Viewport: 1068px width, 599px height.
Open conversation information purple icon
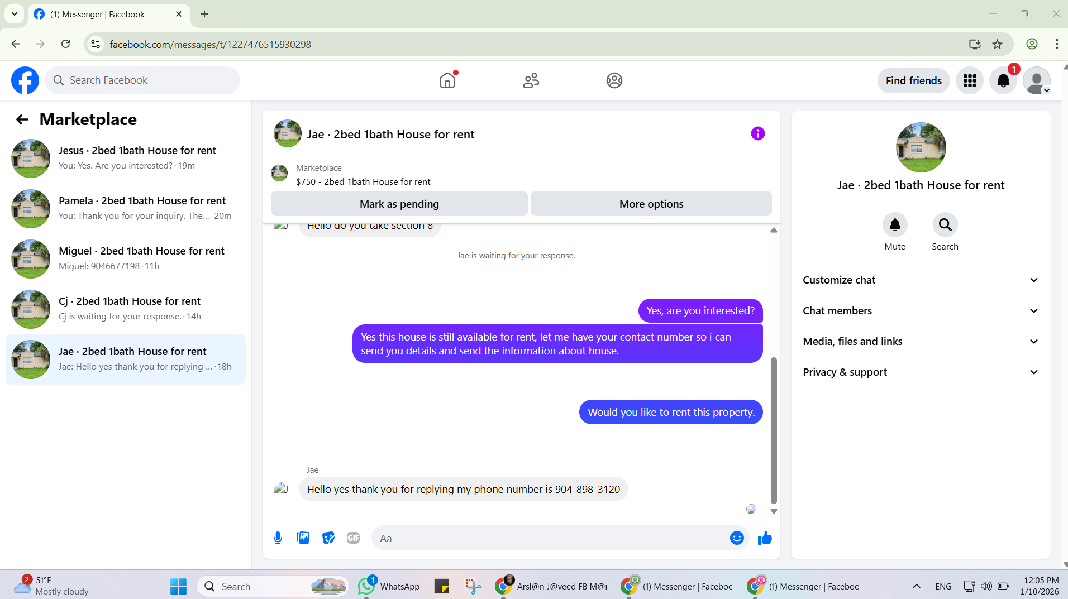coord(757,133)
